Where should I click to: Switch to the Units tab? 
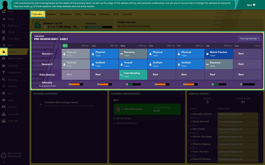(x=78, y=14)
